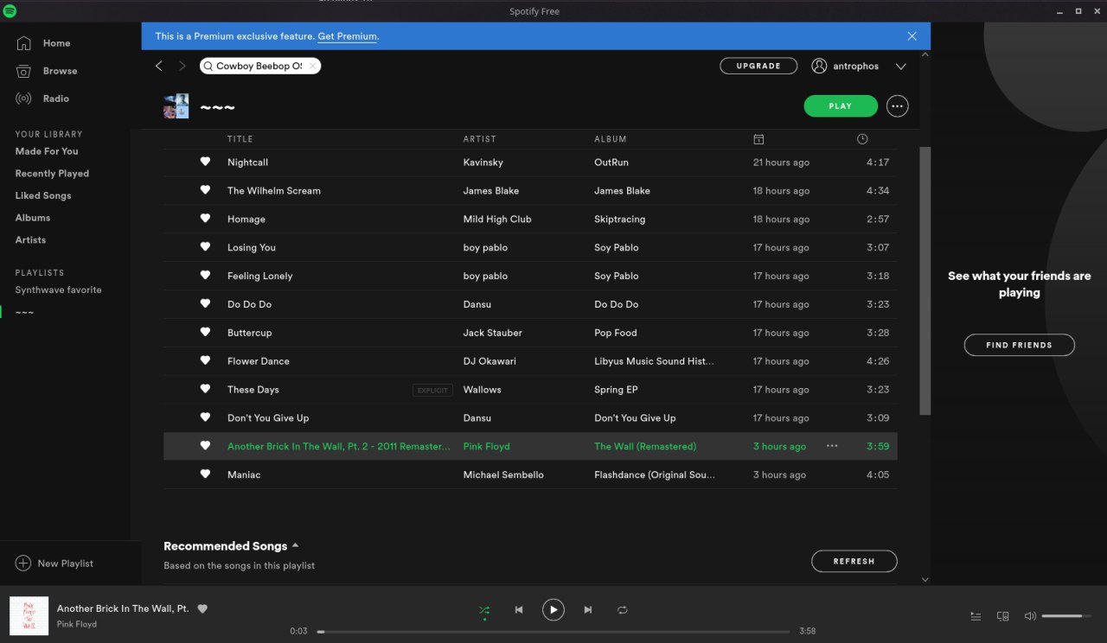Toggle repeat in the player bar
The height and width of the screenshot is (643, 1107).
tap(623, 610)
